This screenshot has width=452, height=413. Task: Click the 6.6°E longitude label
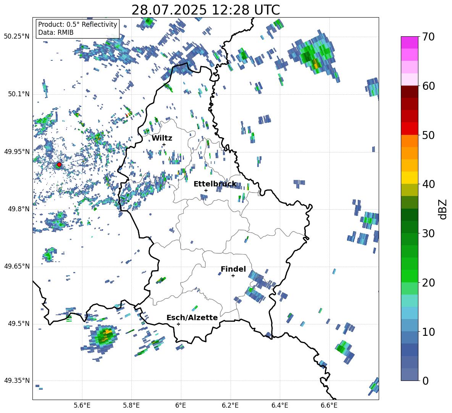pos(329,406)
